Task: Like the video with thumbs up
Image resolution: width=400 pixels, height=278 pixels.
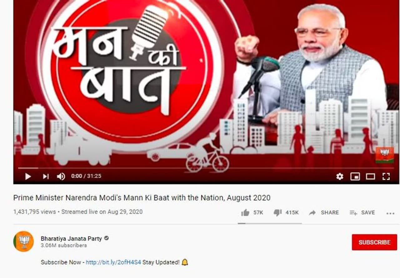Action: [252, 212]
